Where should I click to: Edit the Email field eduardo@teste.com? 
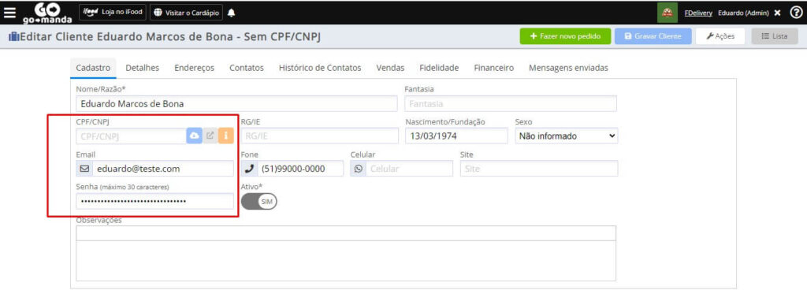[x=162, y=169]
